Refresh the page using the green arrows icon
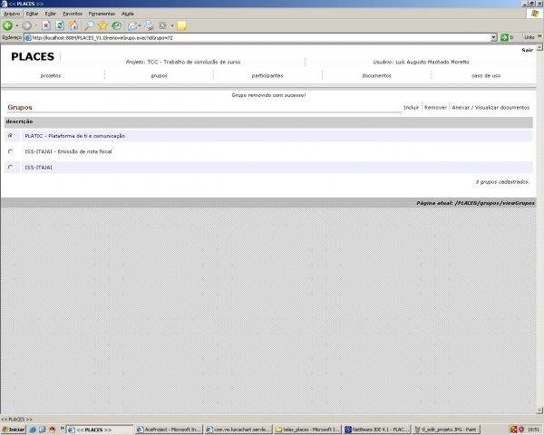Image resolution: width=544 pixels, height=435 pixels. pos(60,25)
